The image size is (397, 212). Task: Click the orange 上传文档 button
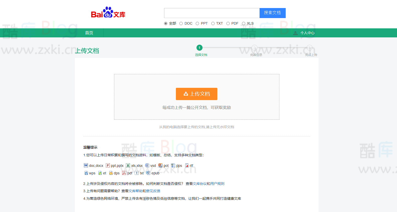(x=196, y=94)
